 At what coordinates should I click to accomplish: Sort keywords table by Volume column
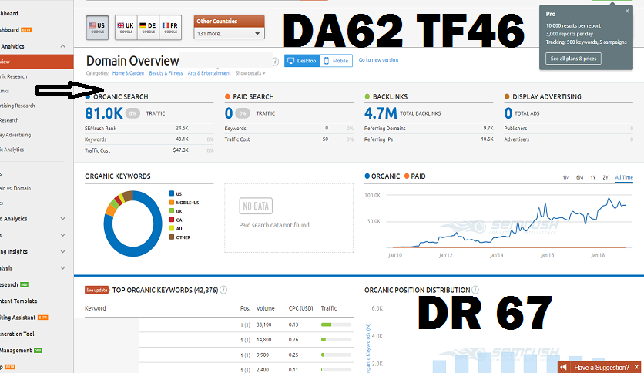pyautogui.click(x=265, y=308)
